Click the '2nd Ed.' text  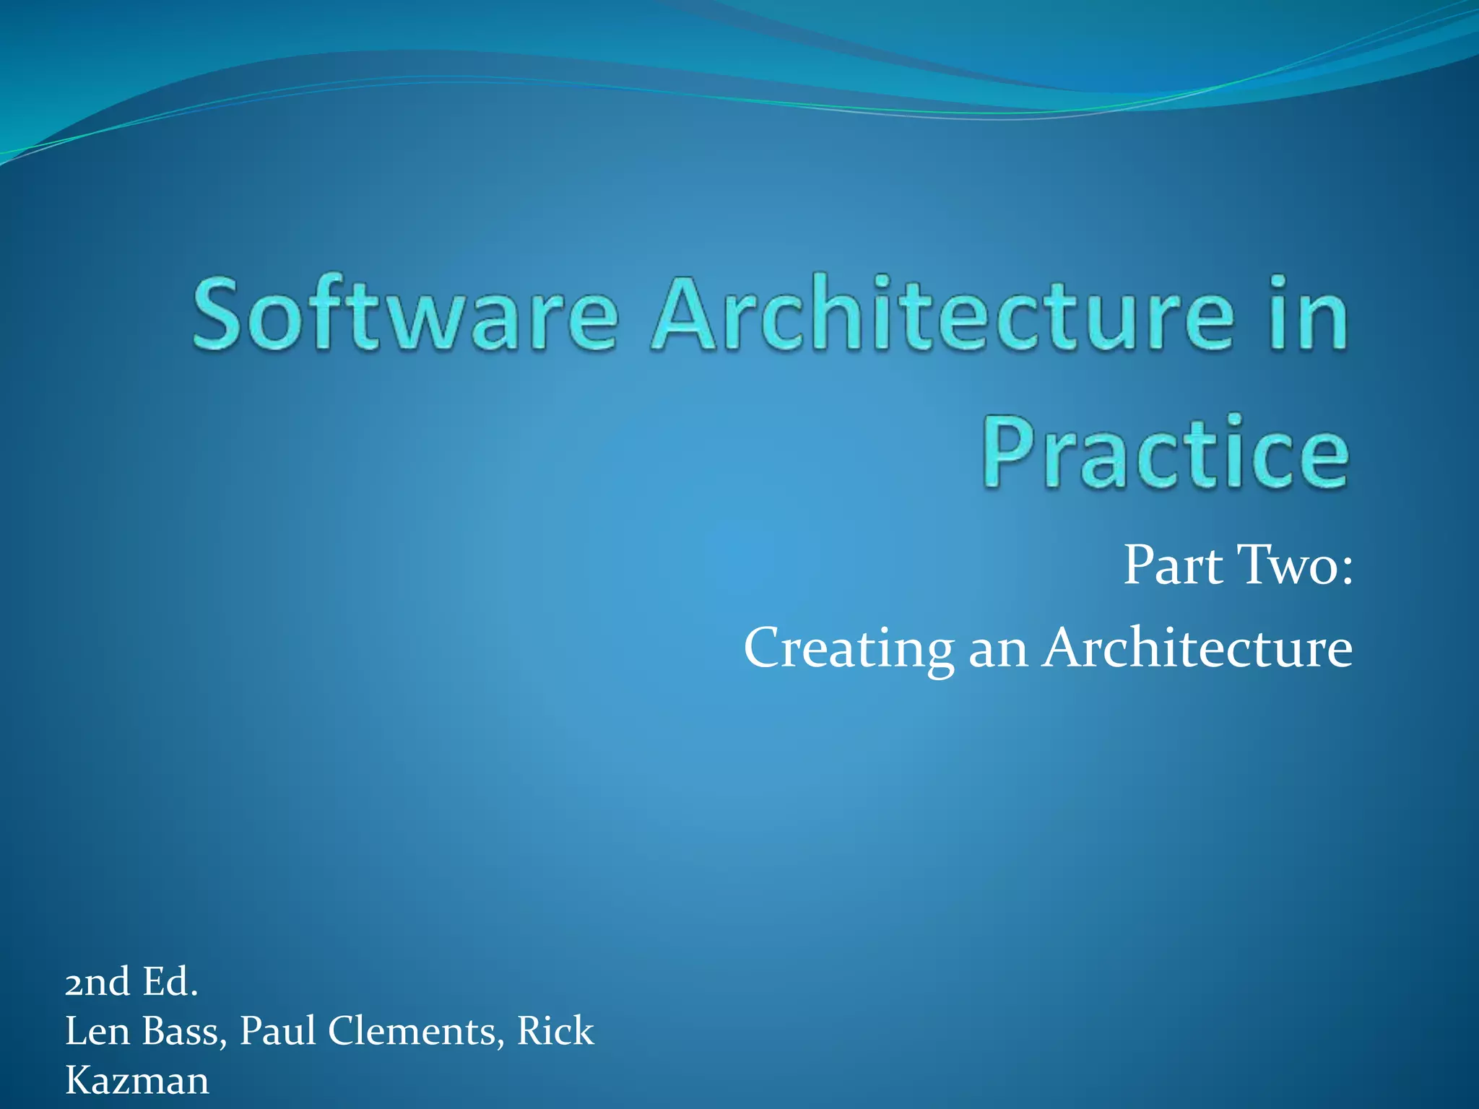(x=131, y=981)
